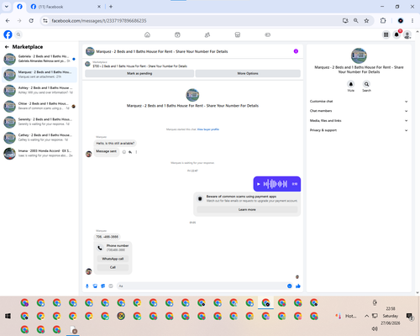Open the Chloe conversation in the list
Image resolution: width=420 pixels, height=336 pixels.
click(39, 106)
